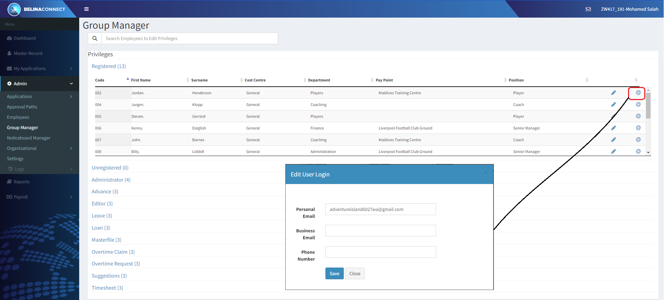This screenshot has width=664, height=300.
Task: Expand Editor (3) group
Action: coord(102,204)
